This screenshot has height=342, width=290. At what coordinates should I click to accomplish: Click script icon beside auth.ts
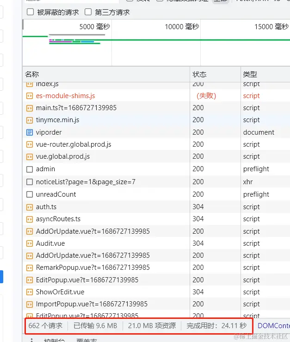(30, 207)
